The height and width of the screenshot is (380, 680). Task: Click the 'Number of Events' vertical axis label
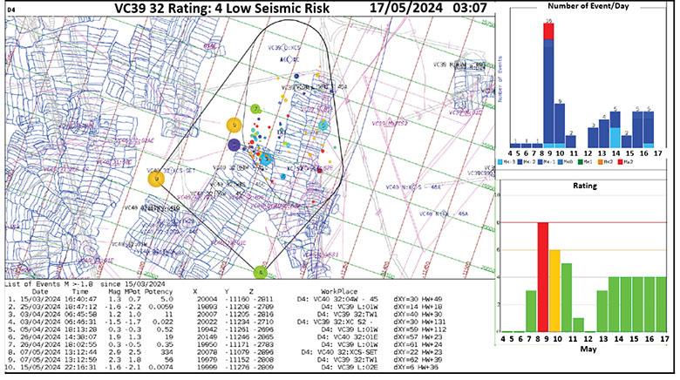point(500,79)
